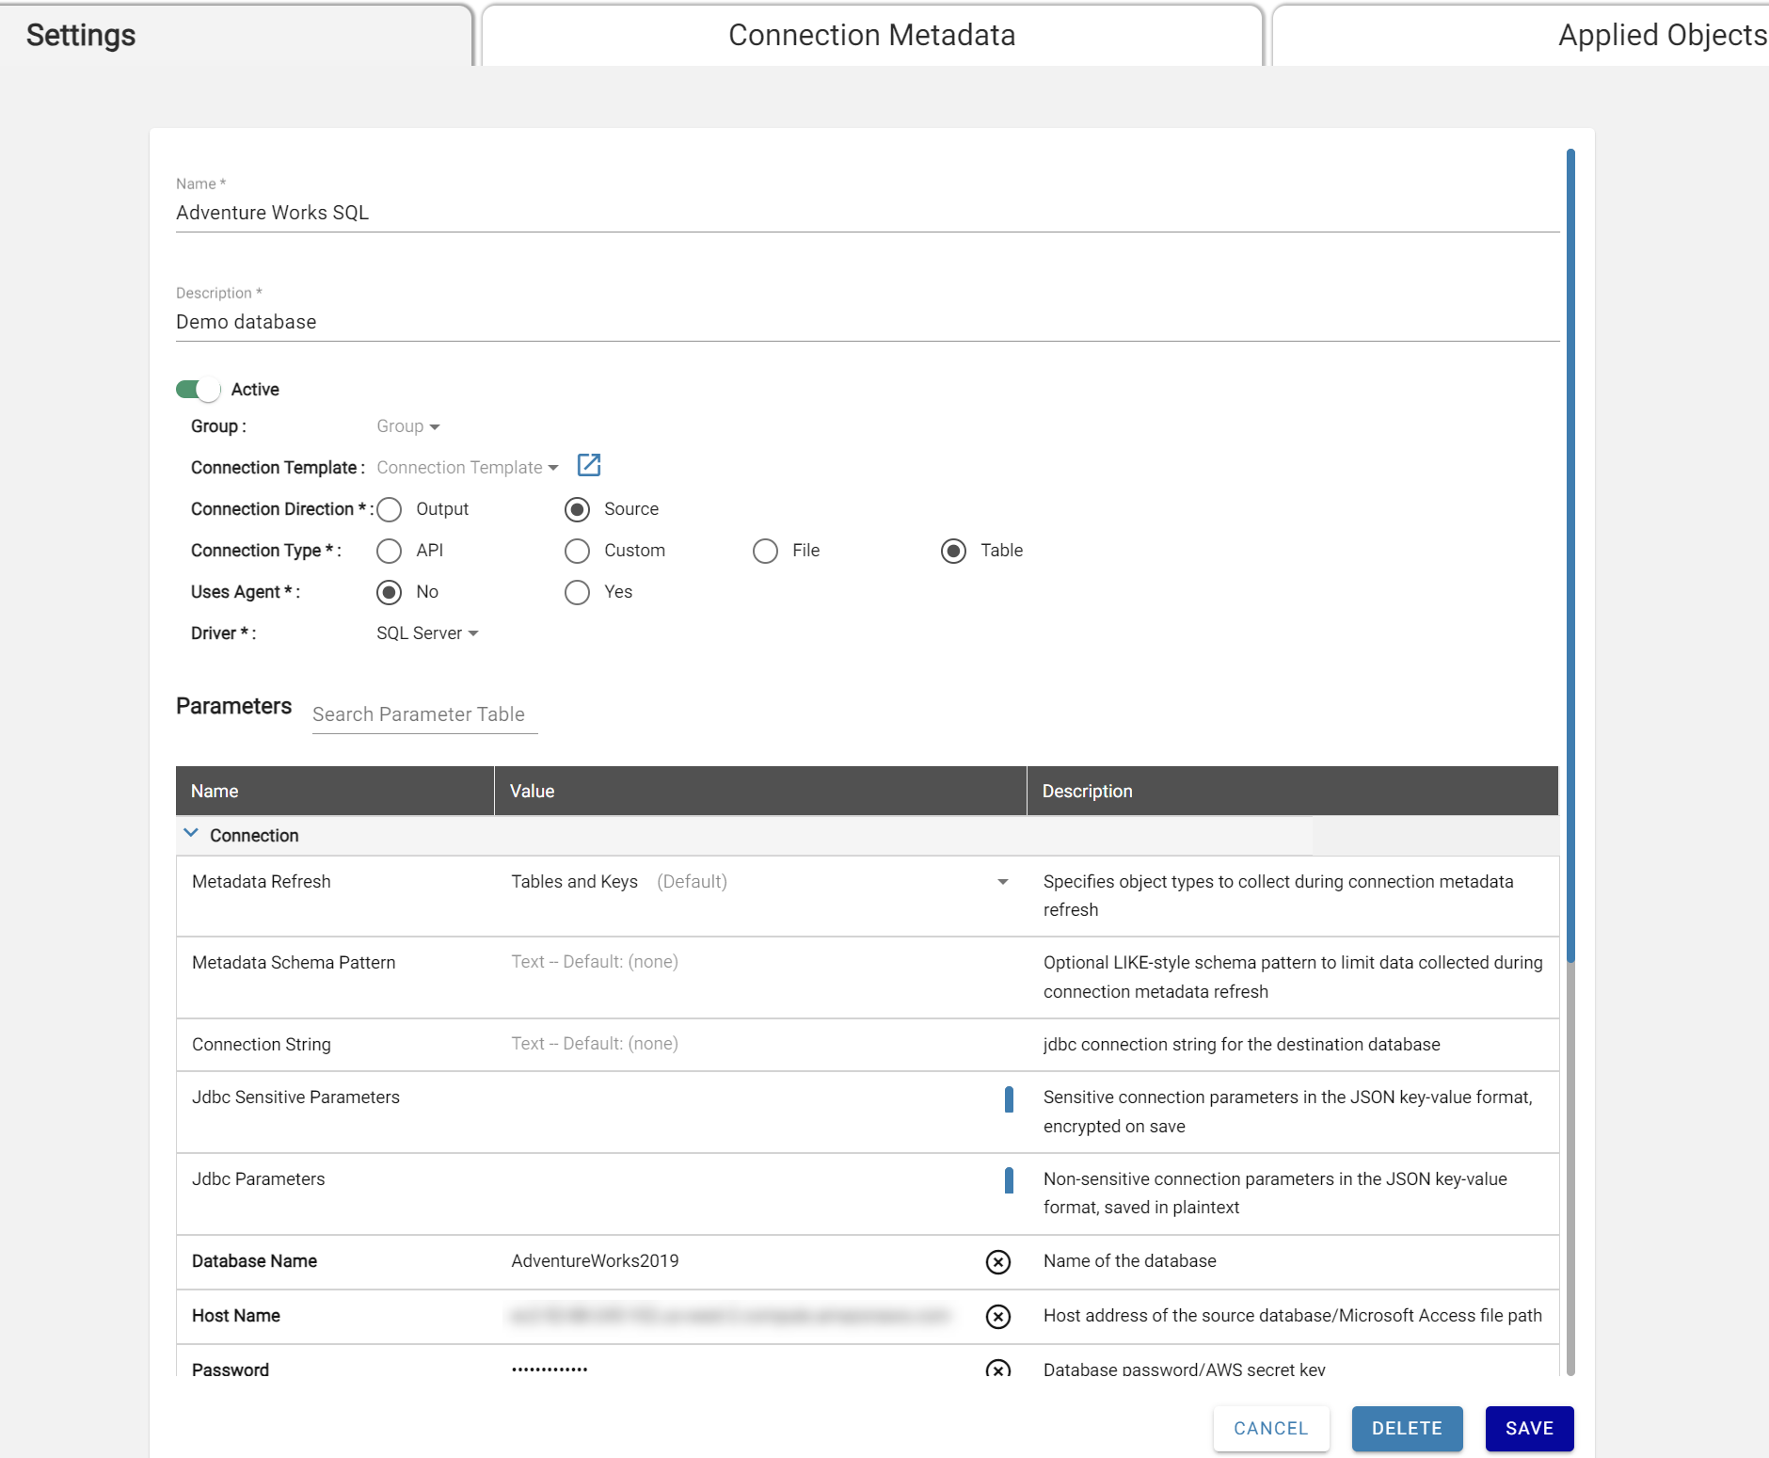The width and height of the screenshot is (1769, 1458).
Task: Open the SQL Server driver dropdown
Action: [x=427, y=633]
